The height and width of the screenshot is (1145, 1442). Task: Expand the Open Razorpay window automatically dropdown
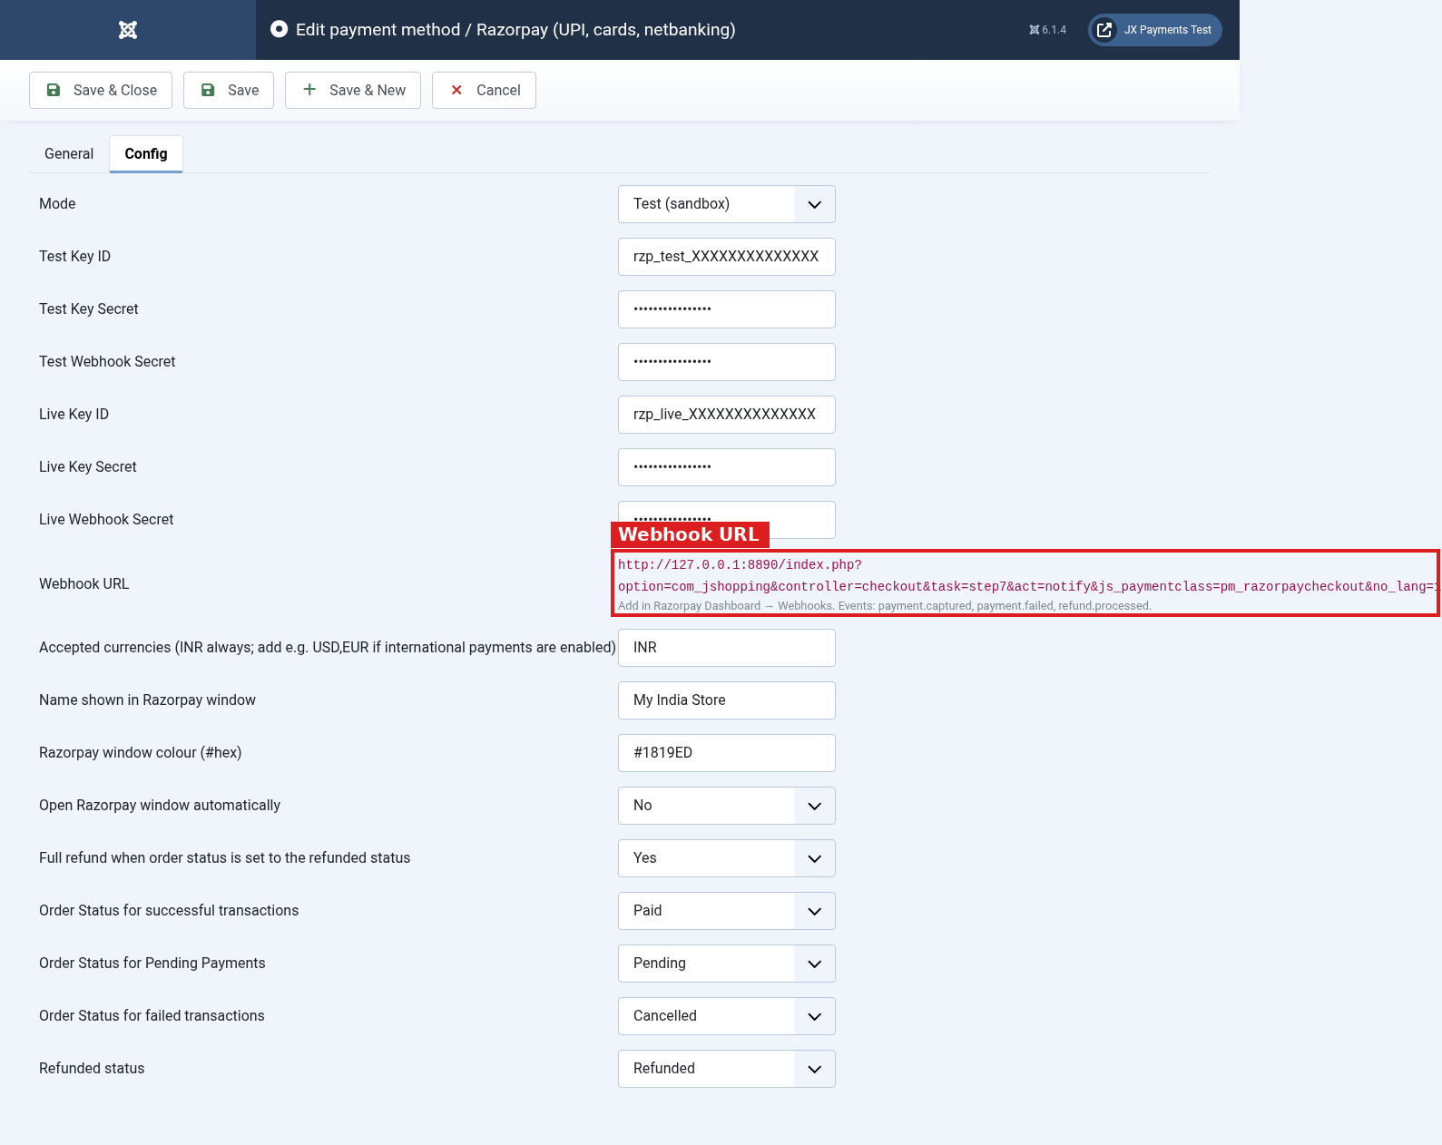(x=727, y=806)
